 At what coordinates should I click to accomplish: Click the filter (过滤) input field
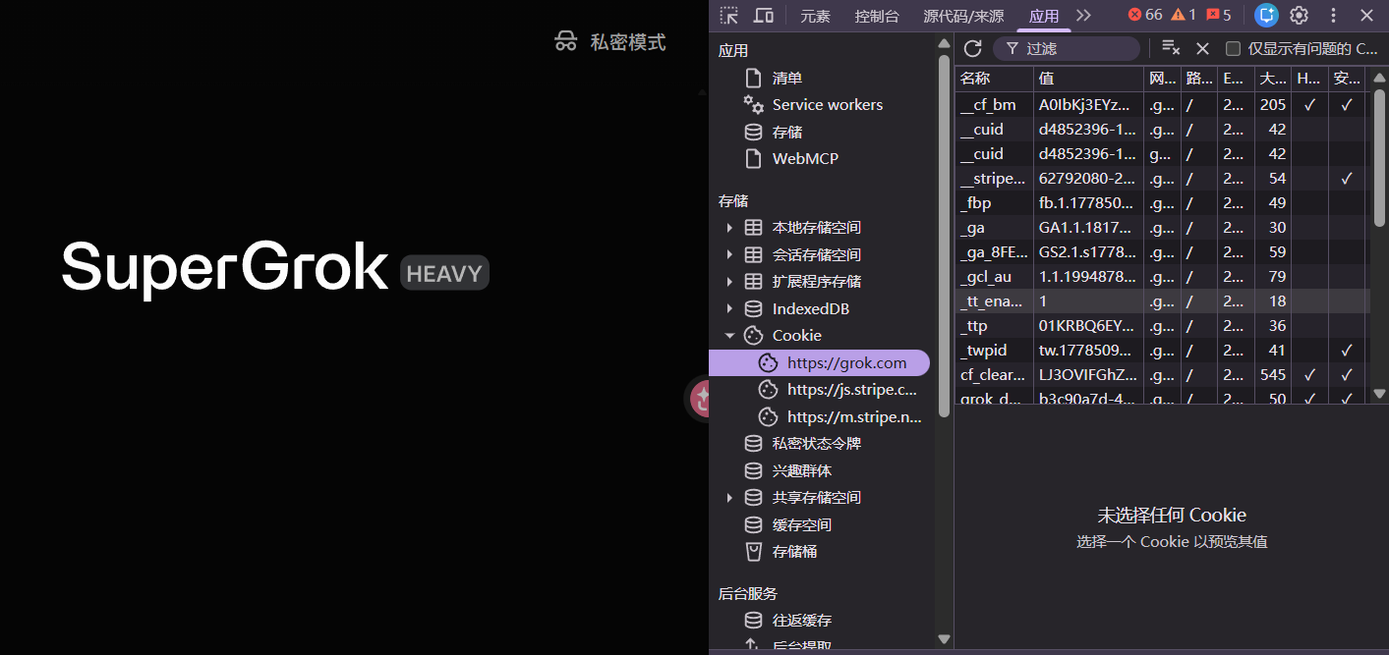tap(1067, 48)
